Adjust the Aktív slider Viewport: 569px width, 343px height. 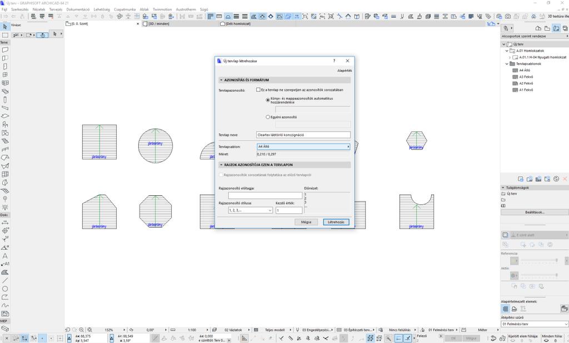click(540, 275)
